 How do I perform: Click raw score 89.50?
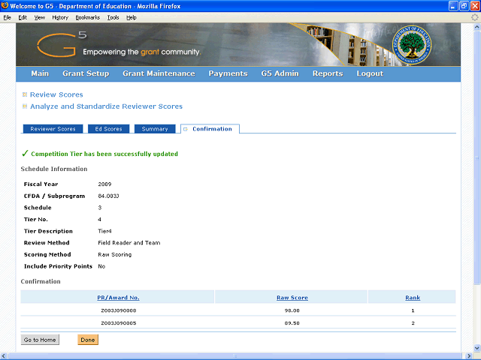point(292,323)
